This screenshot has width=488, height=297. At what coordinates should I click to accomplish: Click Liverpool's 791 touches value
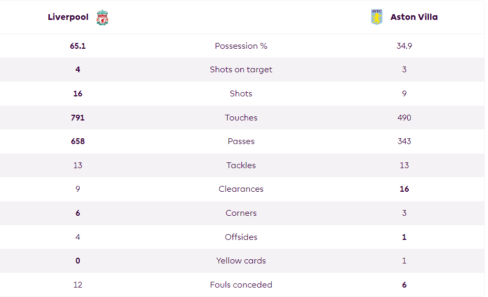78,118
